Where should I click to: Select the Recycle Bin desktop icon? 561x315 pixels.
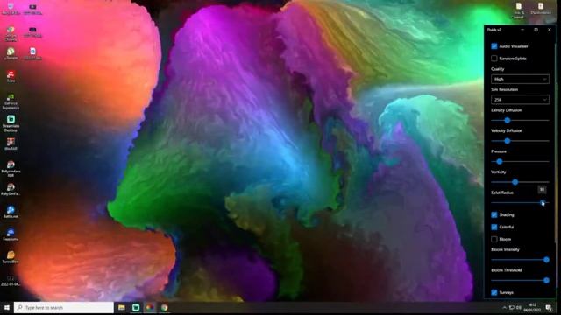click(11, 9)
